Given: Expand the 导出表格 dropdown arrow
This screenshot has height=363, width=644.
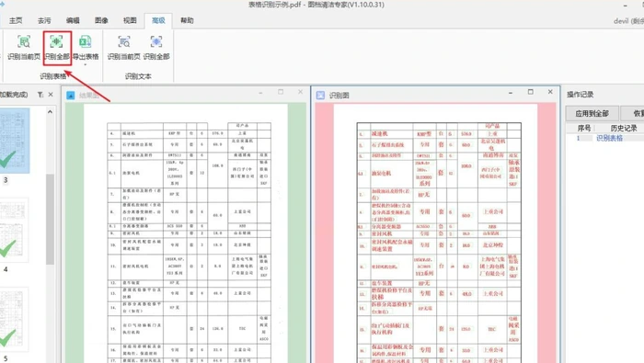Looking at the screenshot, I should click(86, 64).
